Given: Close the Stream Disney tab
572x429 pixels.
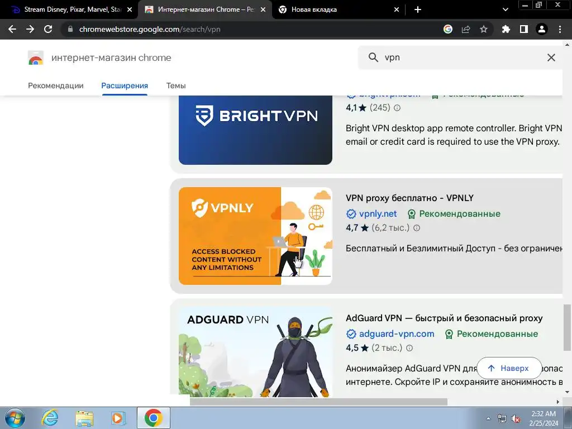Looking at the screenshot, I should tap(130, 10).
